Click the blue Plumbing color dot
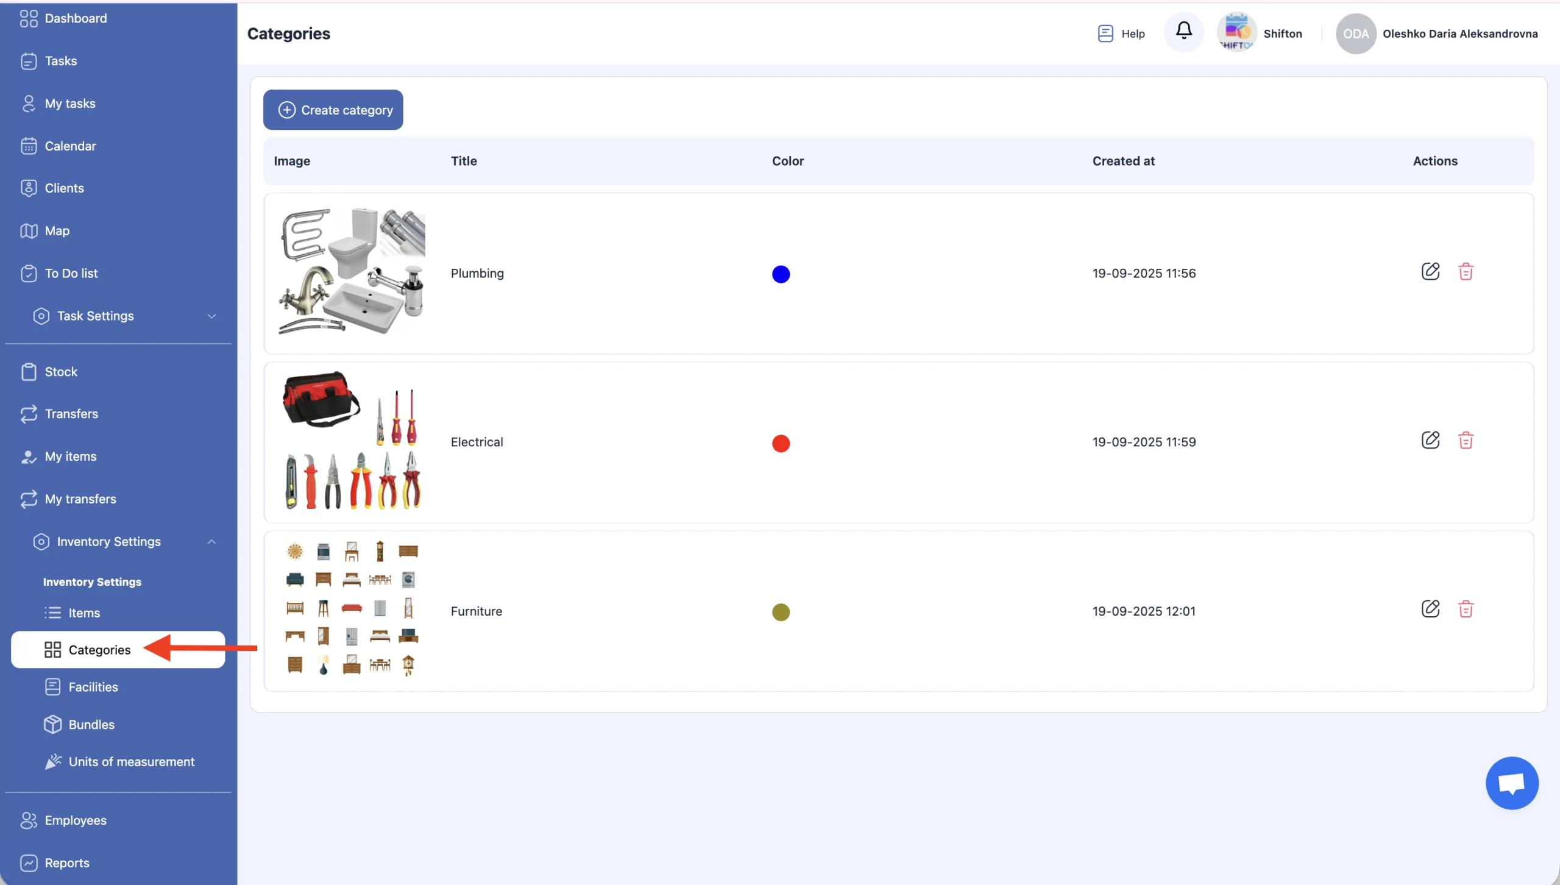The image size is (1560, 885). pos(781,274)
